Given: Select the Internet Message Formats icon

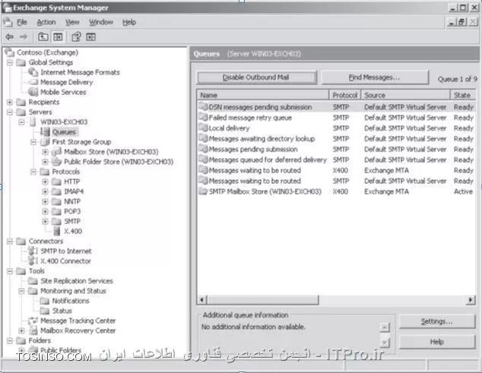Looking at the screenshot, I should pyautogui.click(x=33, y=72).
